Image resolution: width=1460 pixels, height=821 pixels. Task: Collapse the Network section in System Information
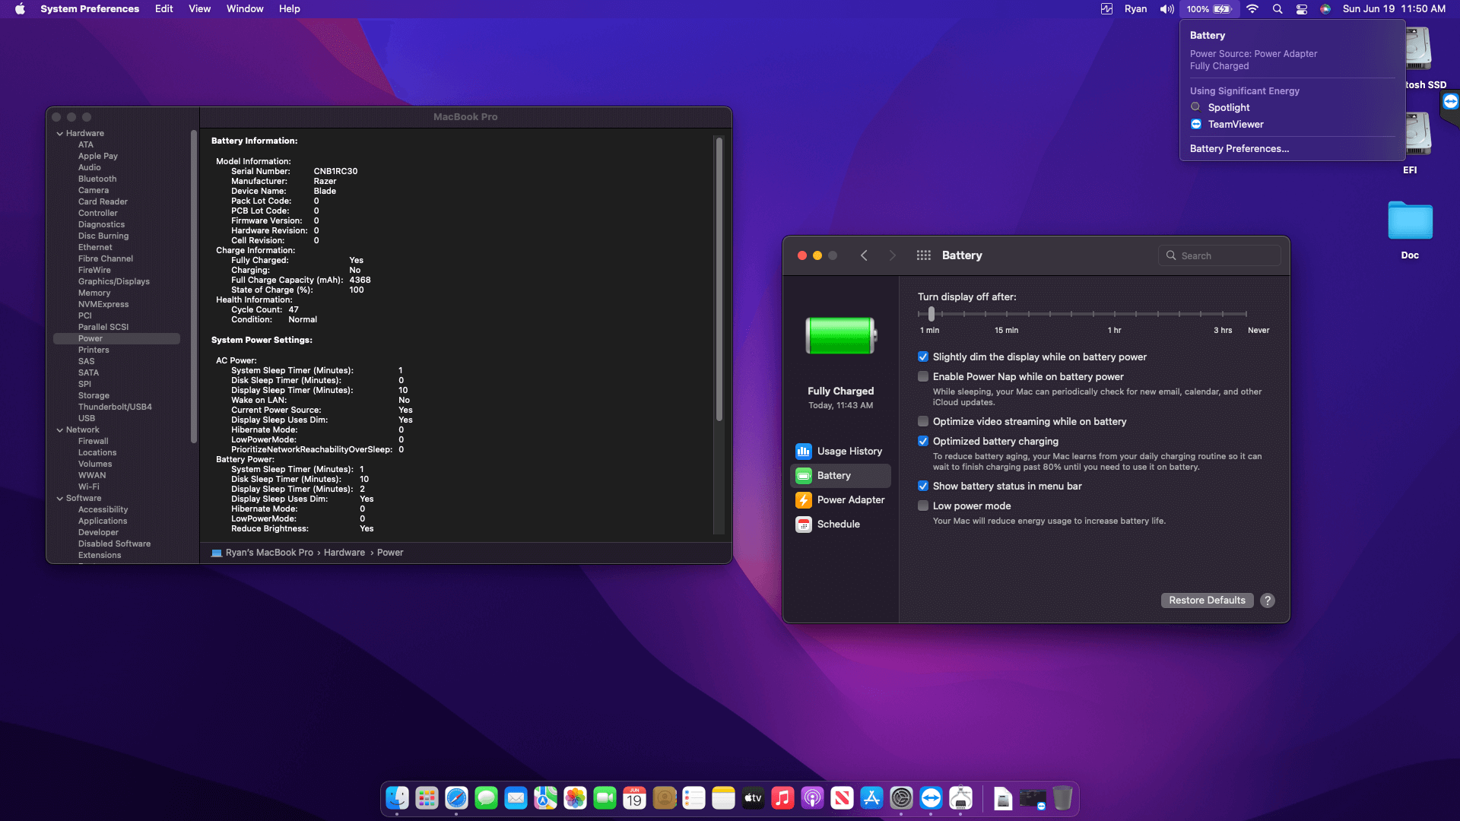tap(60, 430)
